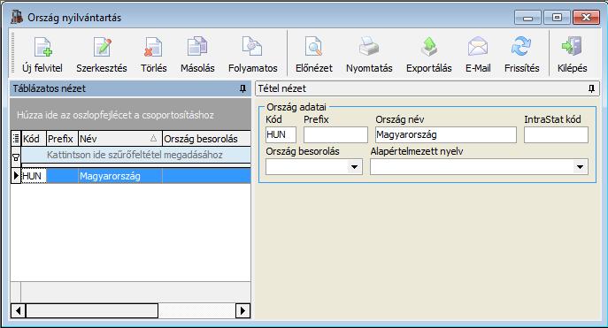The image size is (608, 328).
Task: Maximize the Ország nyilvántartás window
Action: coord(557,18)
